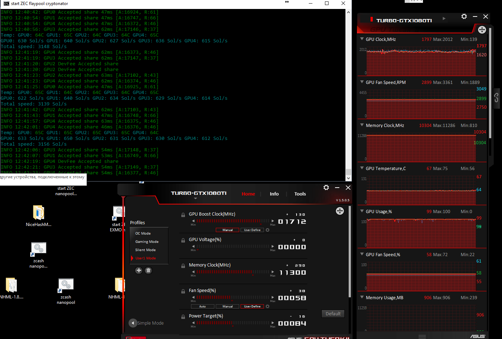The image size is (502, 339).
Task: Switch to the Info tab
Action: (274, 194)
